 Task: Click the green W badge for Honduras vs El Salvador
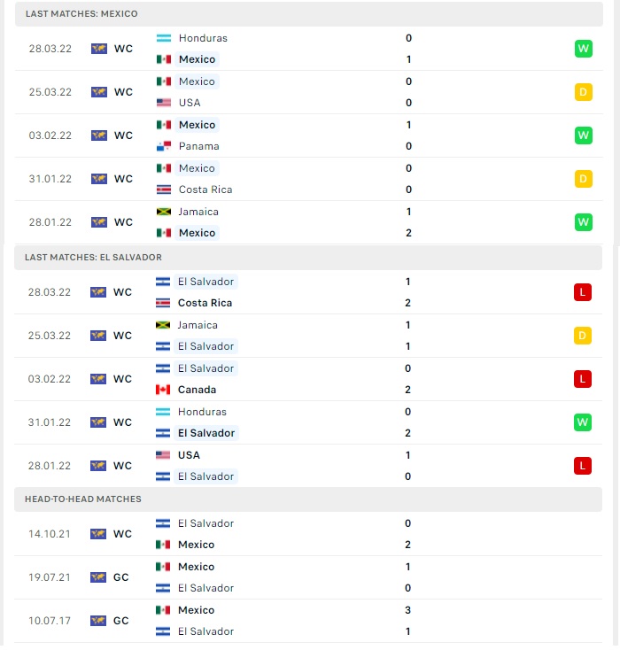(x=583, y=422)
